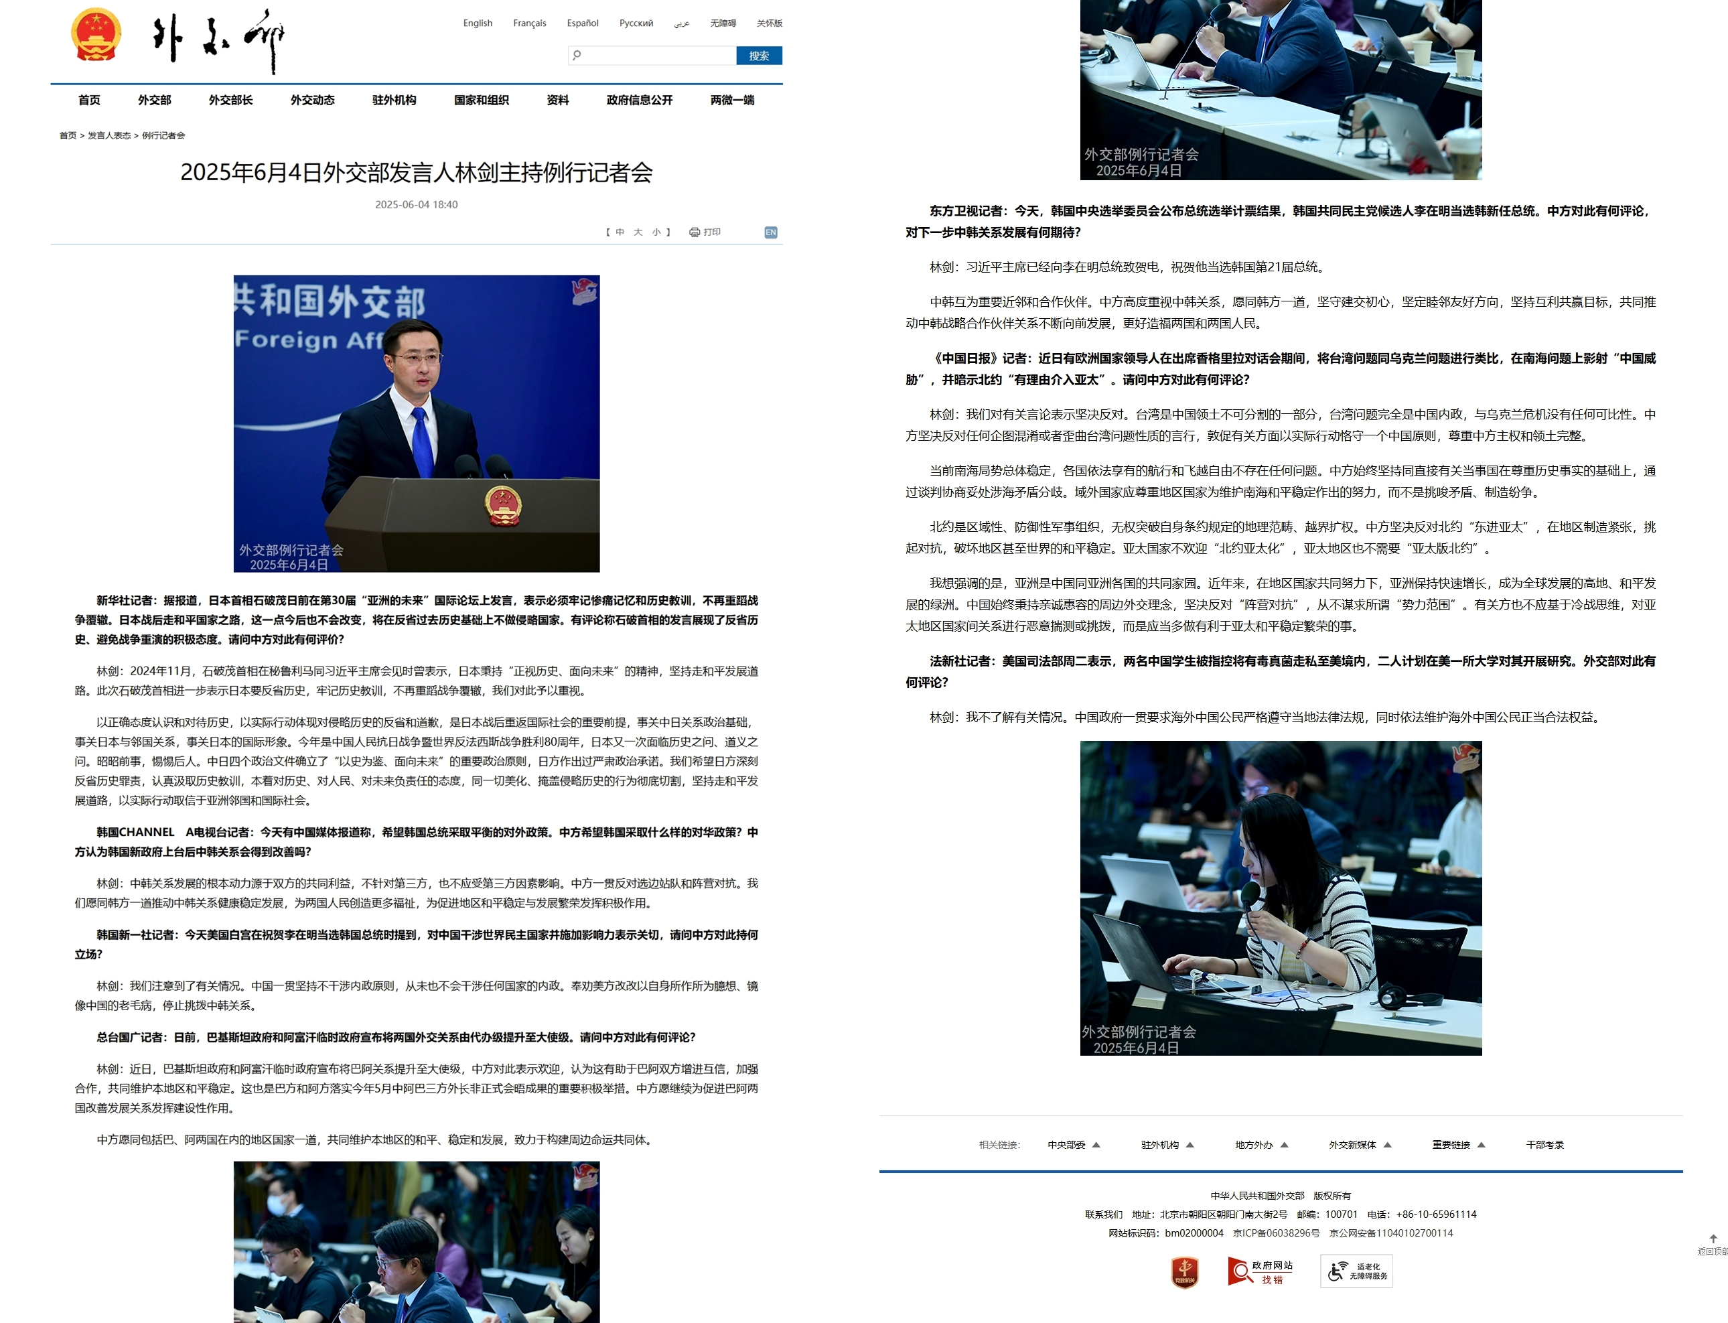Open the 干部考录 footer link

pyautogui.click(x=1544, y=1145)
